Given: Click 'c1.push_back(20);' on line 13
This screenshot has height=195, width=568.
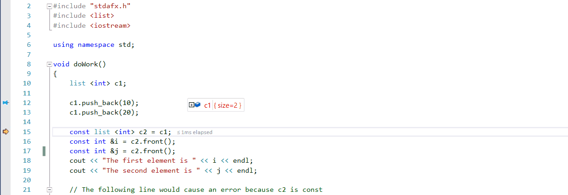Looking at the screenshot, I should [x=104, y=112].
